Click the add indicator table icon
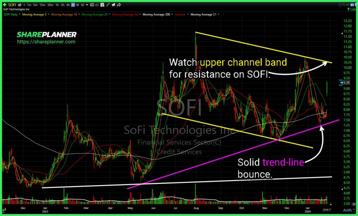Viewport: 358px width, 216px height. [102, 5]
